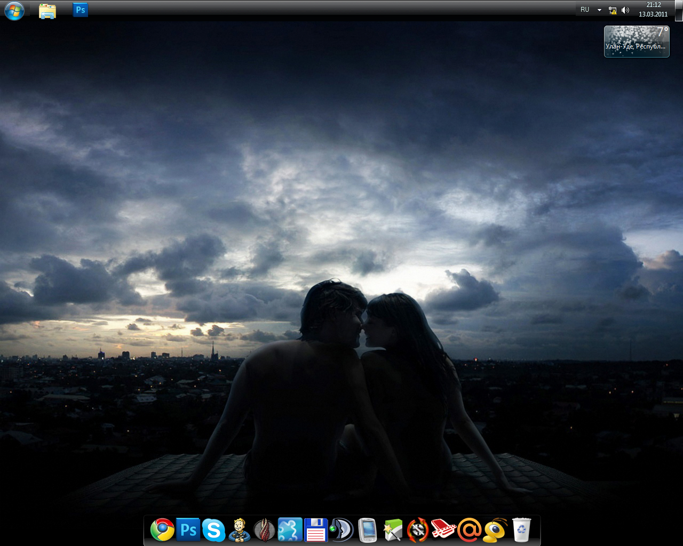Open Windows Explorer from the taskbar
The height and width of the screenshot is (546, 683).
pyautogui.click(x=47, y=11)
